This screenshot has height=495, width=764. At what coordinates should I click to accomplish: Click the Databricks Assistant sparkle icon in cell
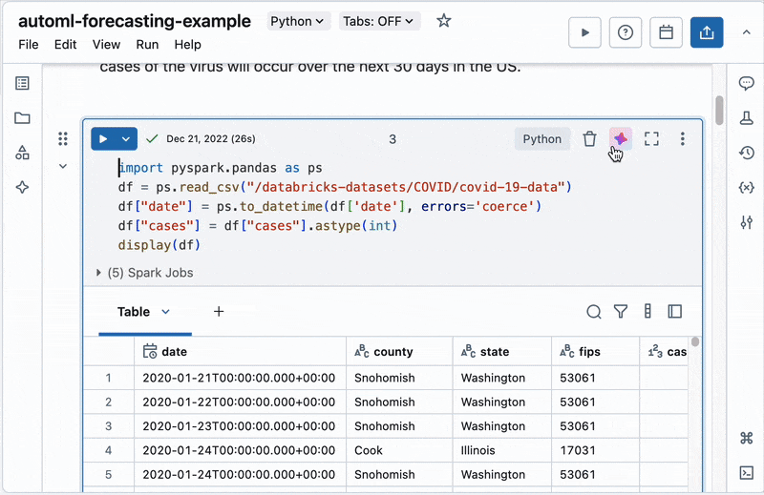click(x=620, y=139)
